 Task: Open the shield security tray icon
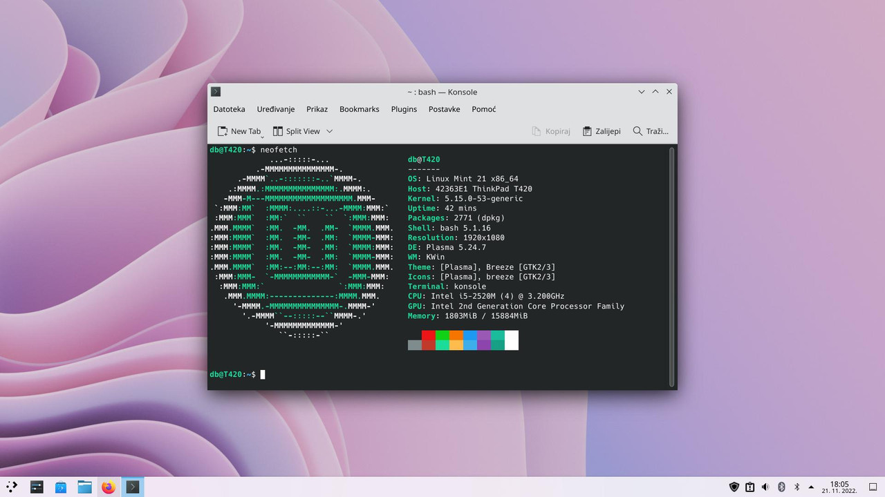pos(734,487)
